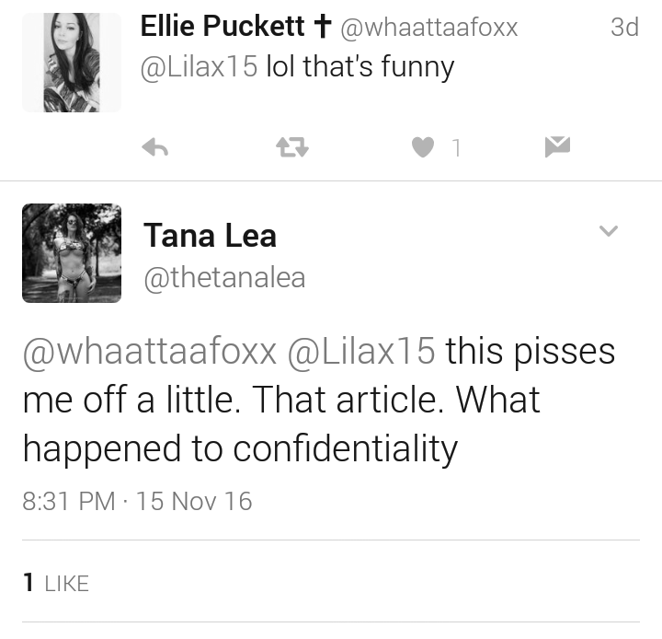Open Tana Lea's profile picture

[72, 253]
